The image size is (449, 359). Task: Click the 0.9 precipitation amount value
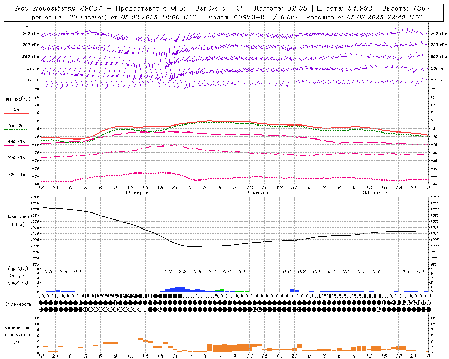(x=197, y=272)
